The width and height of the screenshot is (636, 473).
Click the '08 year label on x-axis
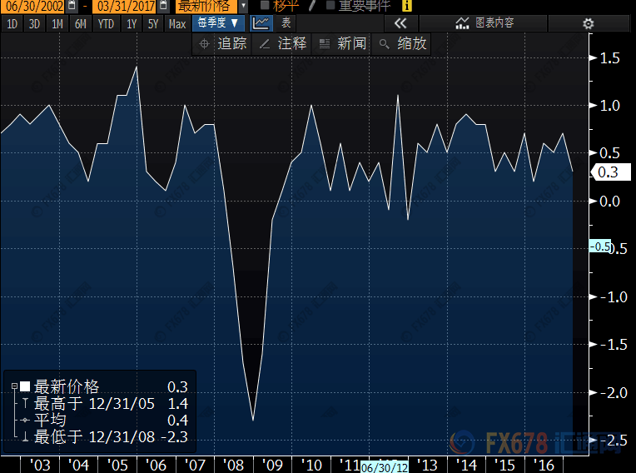pyautogui.click(x=233, y=465)
